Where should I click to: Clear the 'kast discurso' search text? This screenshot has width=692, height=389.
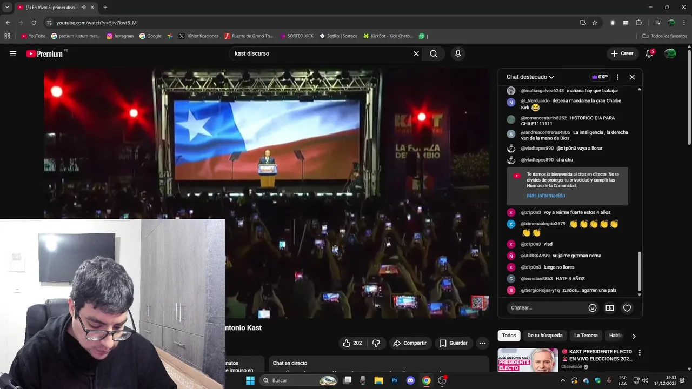pos(416,53)
